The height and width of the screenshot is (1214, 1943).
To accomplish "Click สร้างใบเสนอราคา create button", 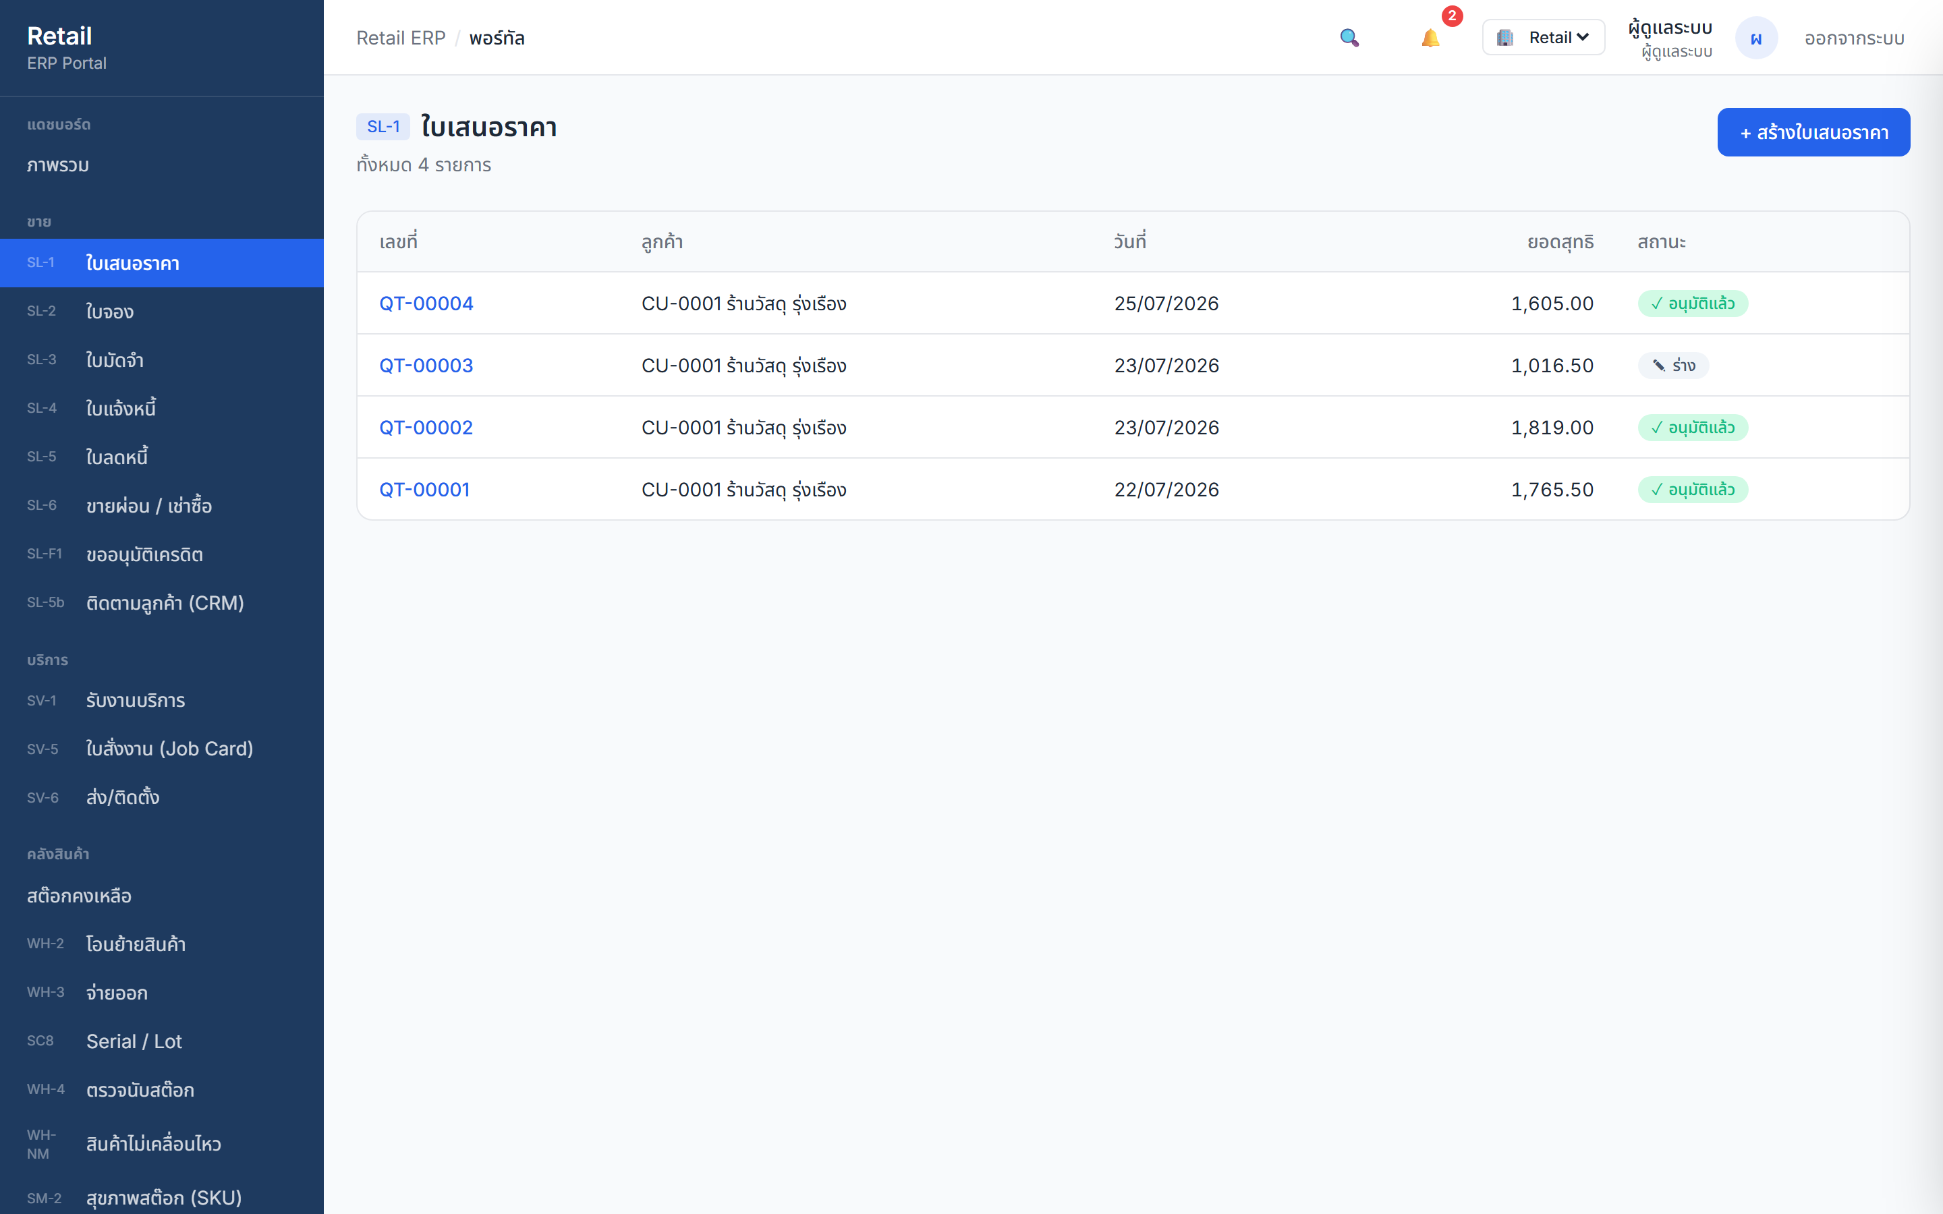I will click(1813, 132).
